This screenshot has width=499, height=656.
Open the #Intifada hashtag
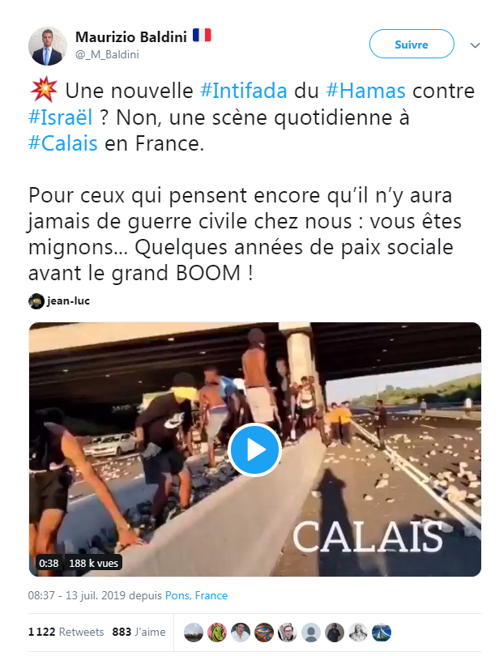click(244, 91)
